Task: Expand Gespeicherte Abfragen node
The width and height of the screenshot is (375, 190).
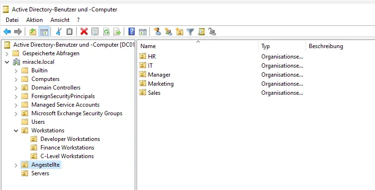Action: [7, 53]
